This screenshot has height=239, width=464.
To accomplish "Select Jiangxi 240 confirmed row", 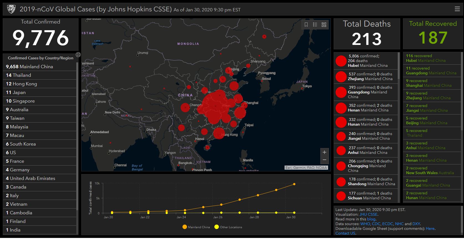I will (x=366, y=136).
